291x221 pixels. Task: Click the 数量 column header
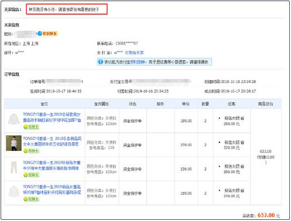pyautogui.click(x=205, y=104)
